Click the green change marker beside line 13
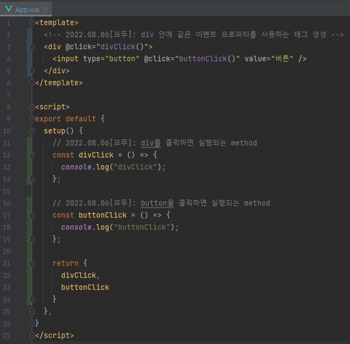Screen dimensions: 350x344 point(29,167)
